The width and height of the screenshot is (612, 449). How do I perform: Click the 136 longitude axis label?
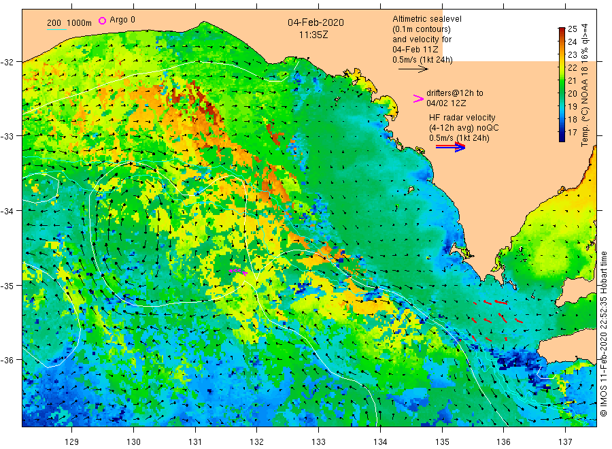pyautogui.click(x=503, y=442)
